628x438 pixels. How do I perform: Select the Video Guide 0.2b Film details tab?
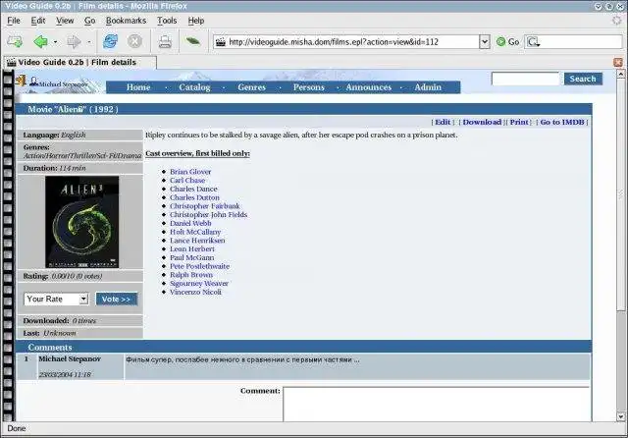[x=80, y=62]
